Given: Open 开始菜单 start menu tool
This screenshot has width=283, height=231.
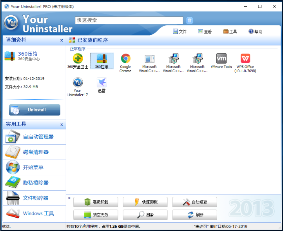Looking at the screenshot, I should click(34, 167).
